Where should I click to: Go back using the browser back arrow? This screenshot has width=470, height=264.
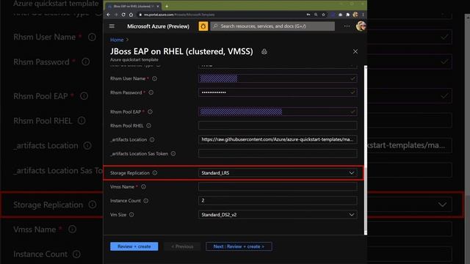[109, 15]
